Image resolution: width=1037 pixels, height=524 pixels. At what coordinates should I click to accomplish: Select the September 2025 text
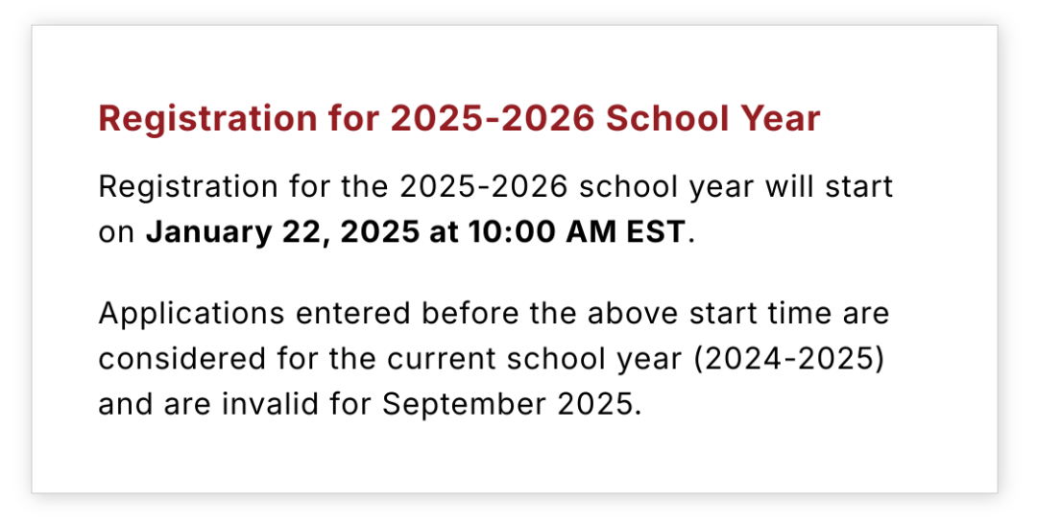point(509,404)
